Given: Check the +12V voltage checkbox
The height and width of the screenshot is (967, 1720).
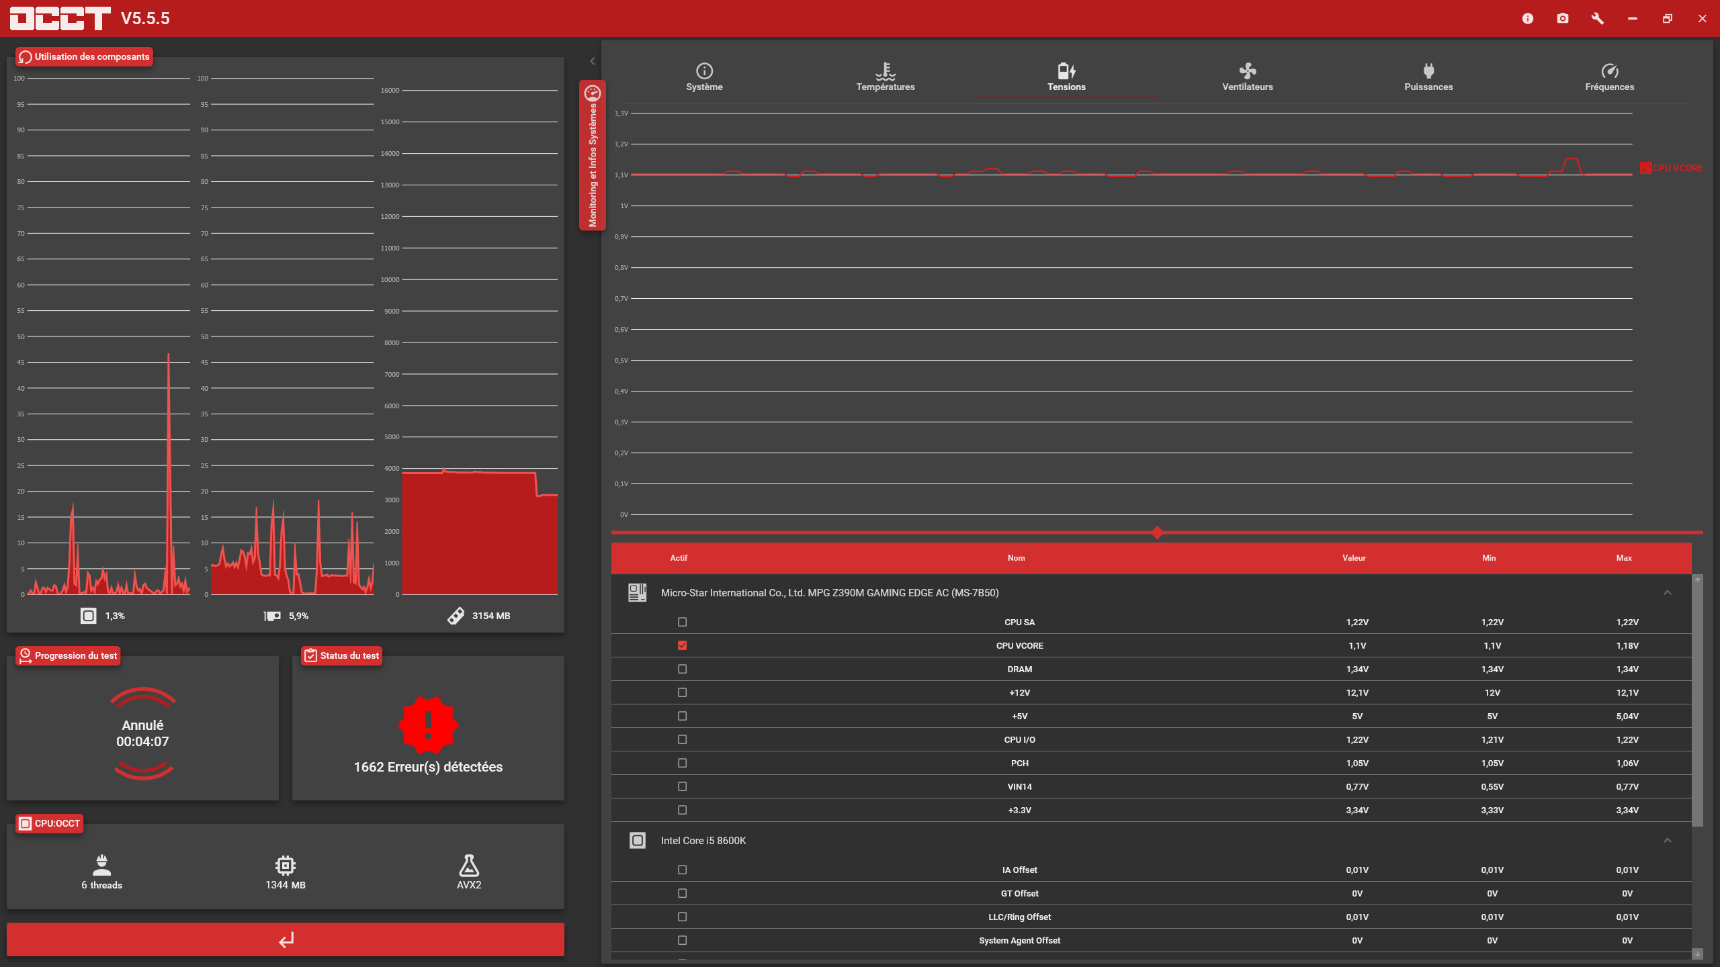Looking at the screenshot, I should [682, 692].
